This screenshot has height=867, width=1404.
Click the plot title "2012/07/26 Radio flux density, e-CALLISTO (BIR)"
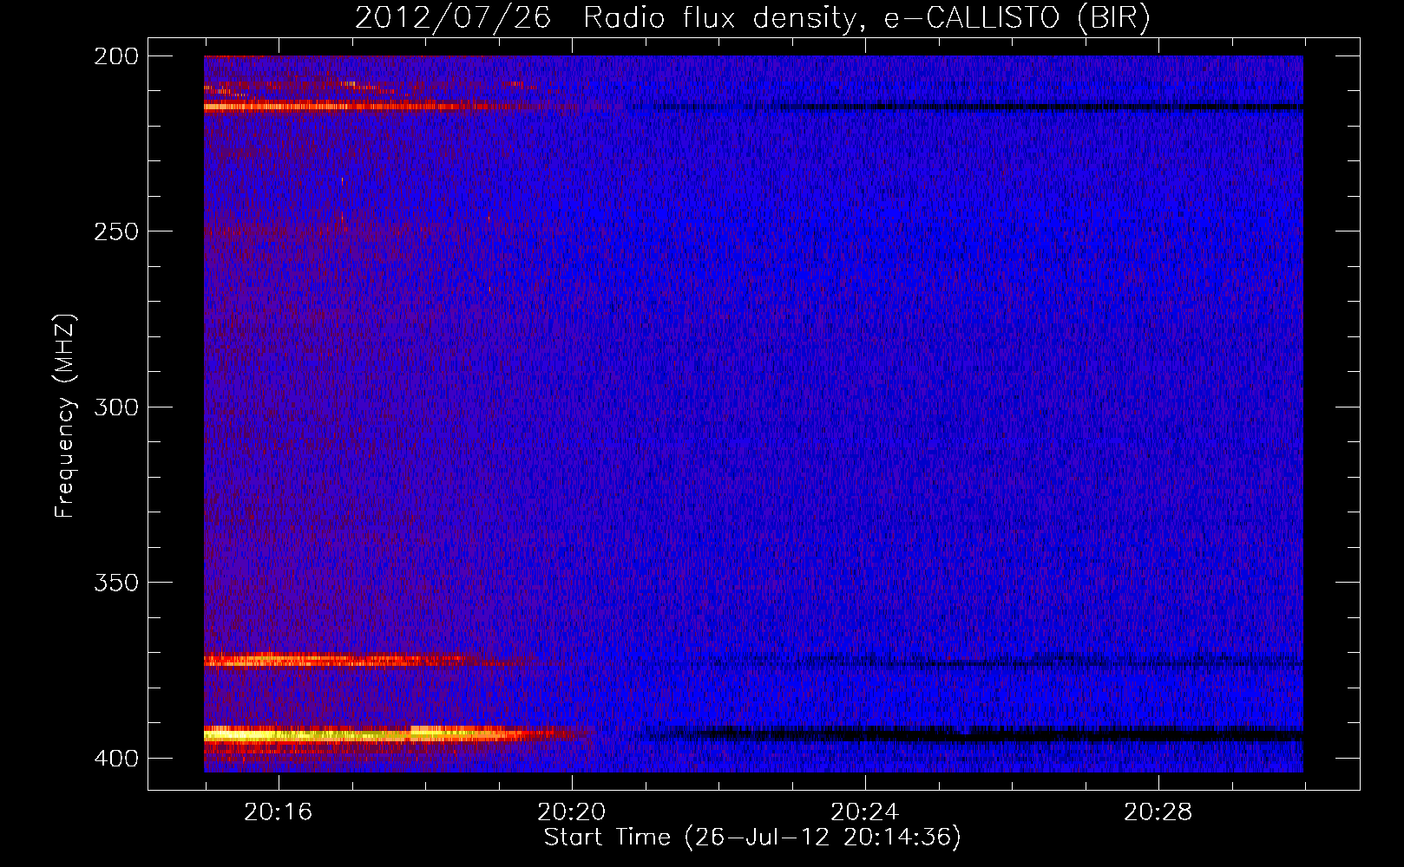(x=752, y=18)
